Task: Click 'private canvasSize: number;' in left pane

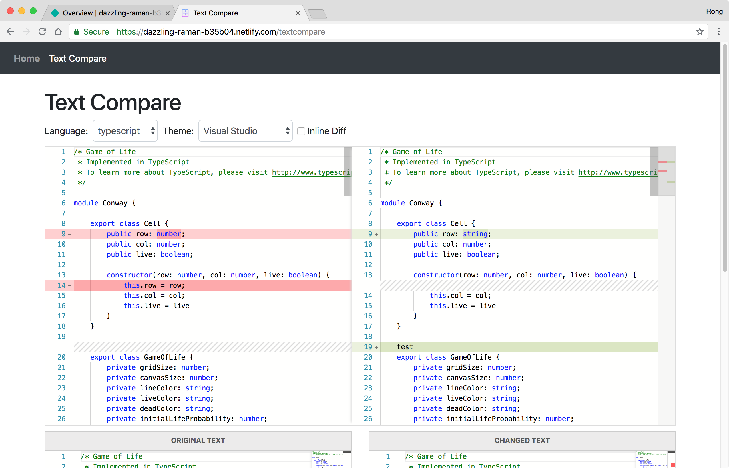Action: pos(162,378)
